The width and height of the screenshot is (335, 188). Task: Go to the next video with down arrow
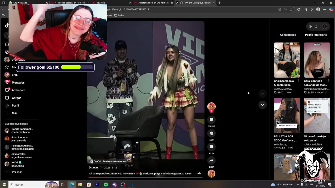[x=263, y=105]
